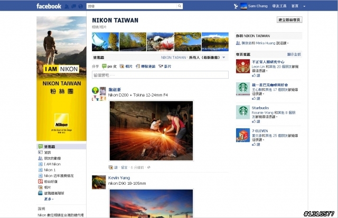Open messages icon in top bar
The height and width of the screenshot is (218, 338).
pos(74,6)
